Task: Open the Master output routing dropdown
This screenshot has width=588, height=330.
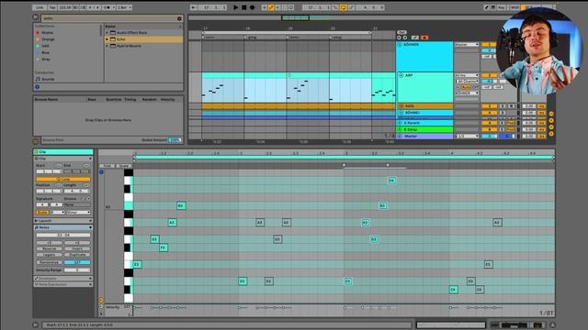Action: tap(467, 137)
